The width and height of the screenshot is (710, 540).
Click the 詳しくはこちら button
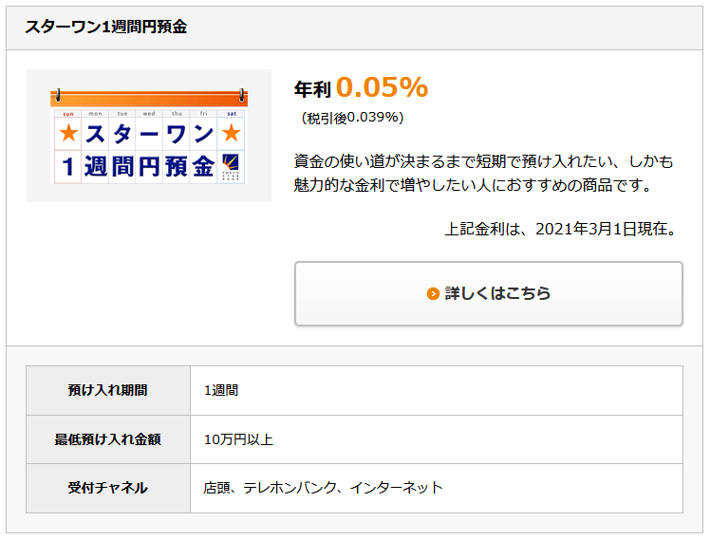click(488, 293)
